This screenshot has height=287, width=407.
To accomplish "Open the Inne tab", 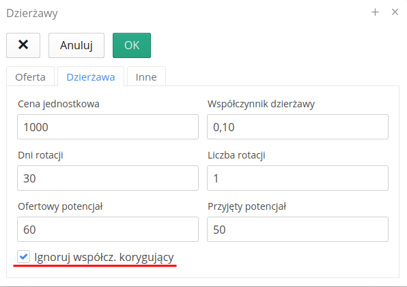I will coord(146,77).
